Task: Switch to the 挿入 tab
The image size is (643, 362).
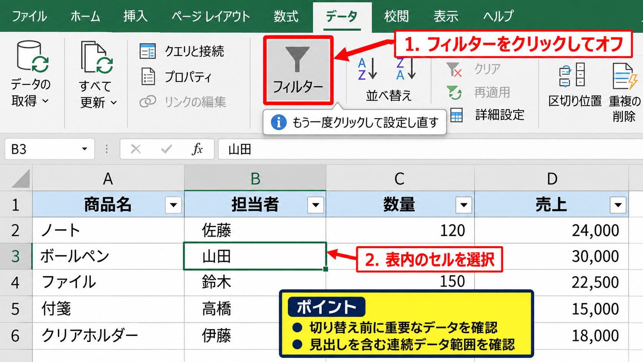Action: [135, 16]
